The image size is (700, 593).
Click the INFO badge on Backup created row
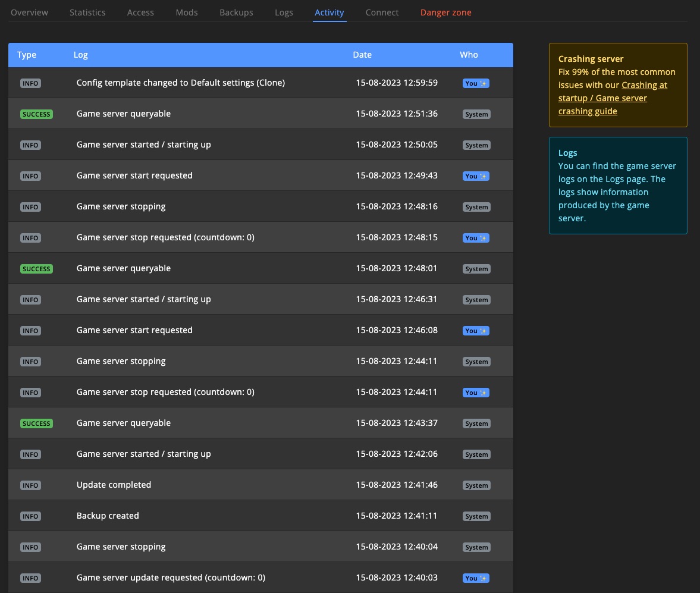(x=30, y=516)
